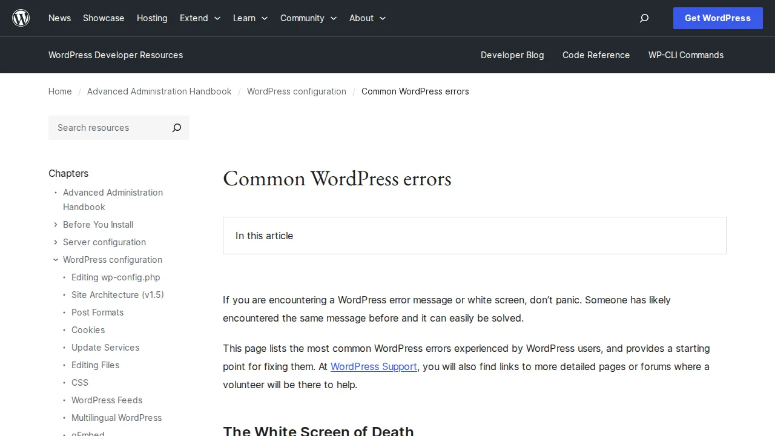Open site search via the magnifier icon
This screenshot has height=436, width=775.
644,18
